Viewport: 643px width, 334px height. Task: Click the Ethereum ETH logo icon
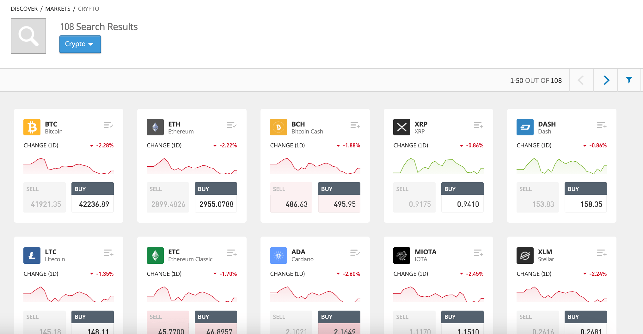coord(155,127)
